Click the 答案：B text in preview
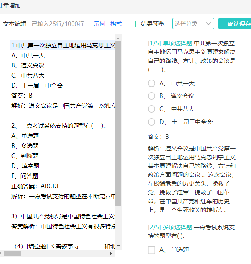 [x=158, y=137]
